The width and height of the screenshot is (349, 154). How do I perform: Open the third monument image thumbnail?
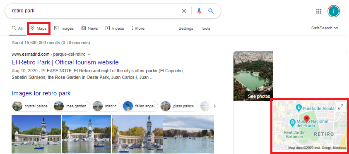tap(137, 134)
